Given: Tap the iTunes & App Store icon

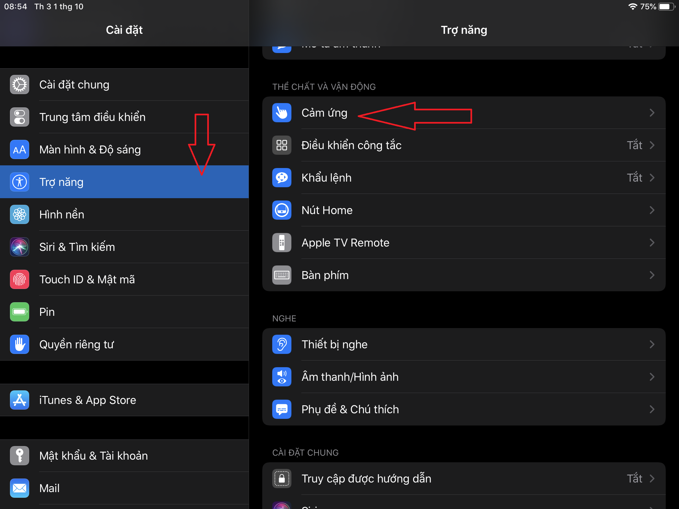Looking at the screenshot, I should click(20, 400).
